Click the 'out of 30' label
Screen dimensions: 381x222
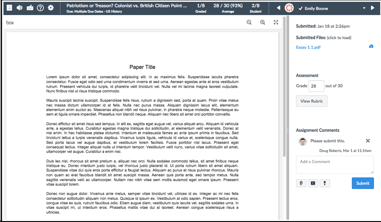pos(334,86)
